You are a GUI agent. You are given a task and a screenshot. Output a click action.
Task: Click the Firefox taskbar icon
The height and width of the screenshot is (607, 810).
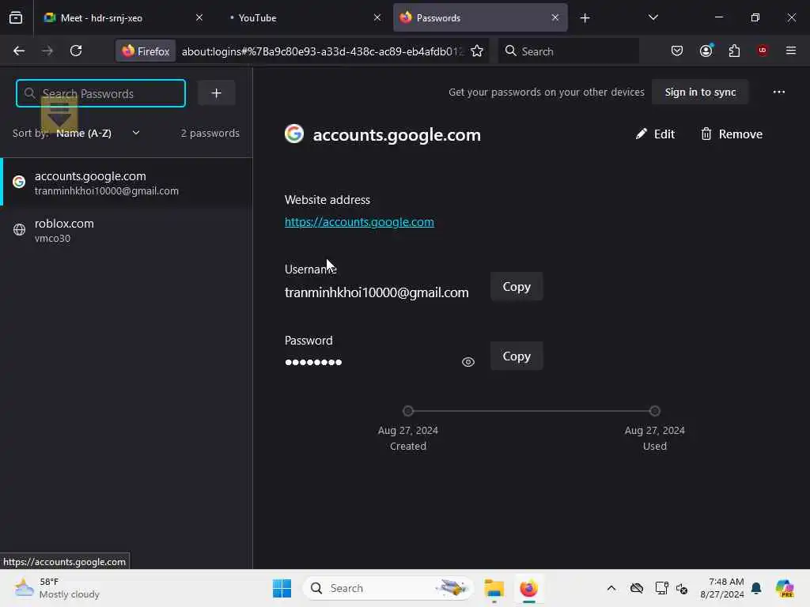point(529,588)
